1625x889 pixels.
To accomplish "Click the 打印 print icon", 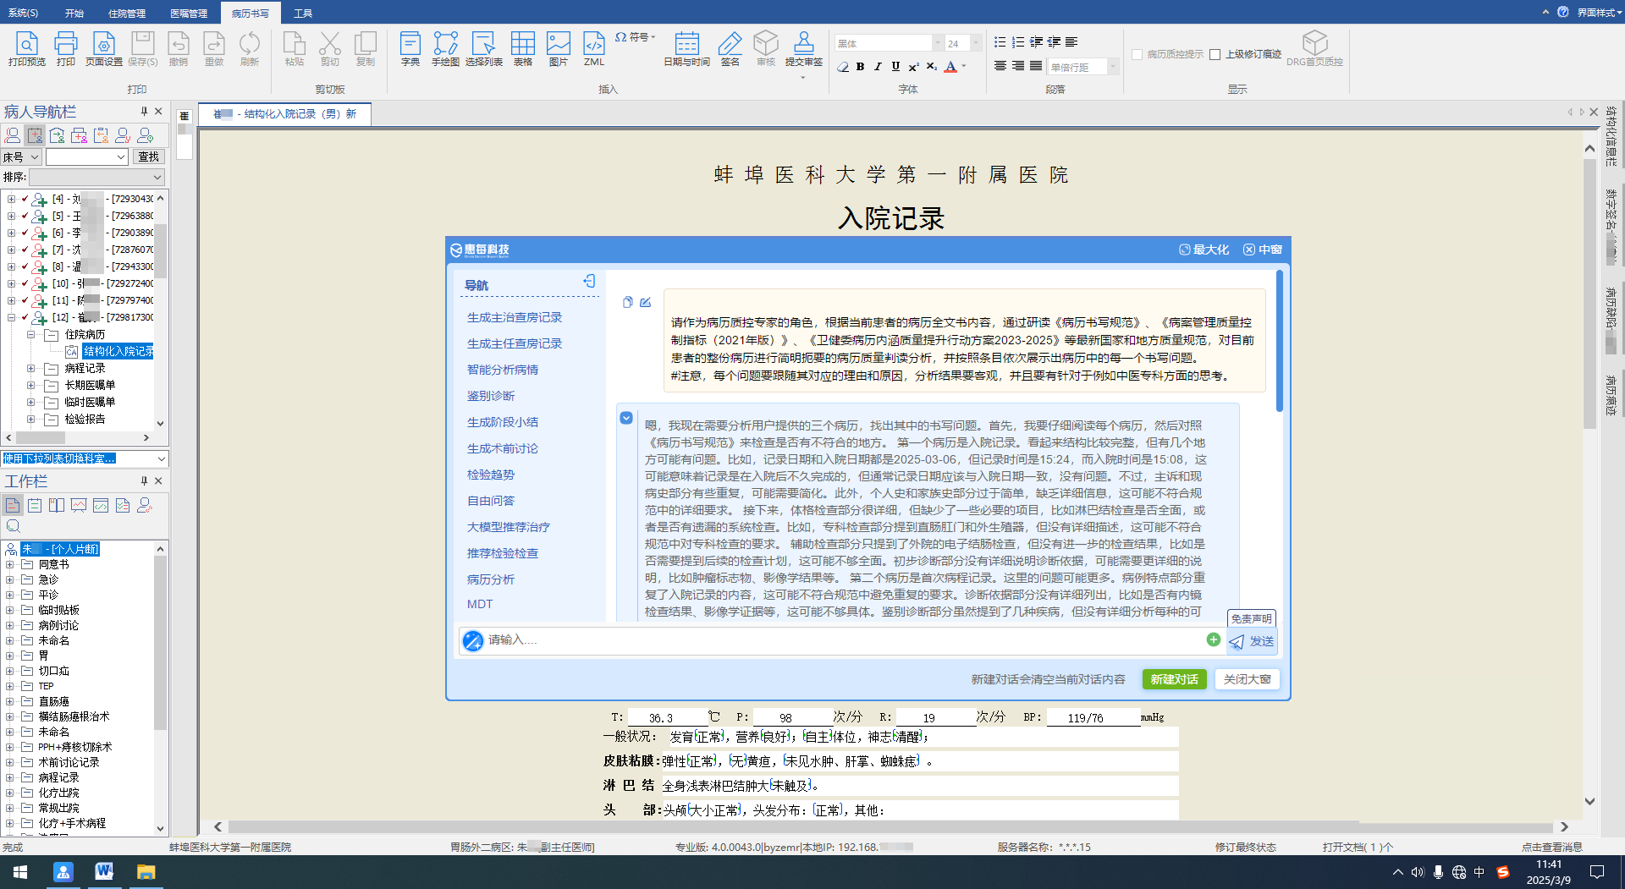I will tap(65, 48).
